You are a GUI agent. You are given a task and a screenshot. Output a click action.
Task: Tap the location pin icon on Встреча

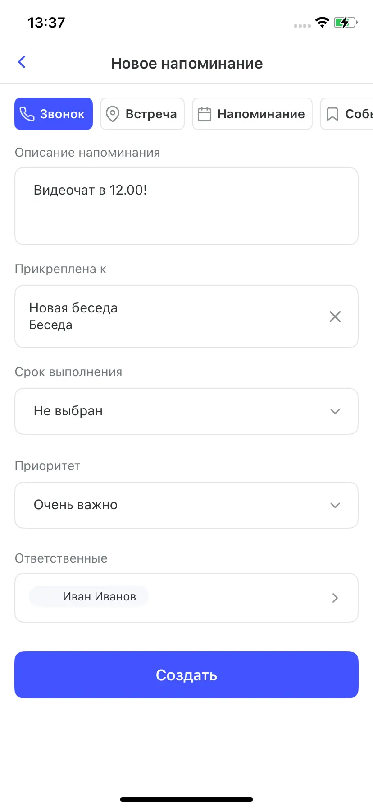click(113, 114)
